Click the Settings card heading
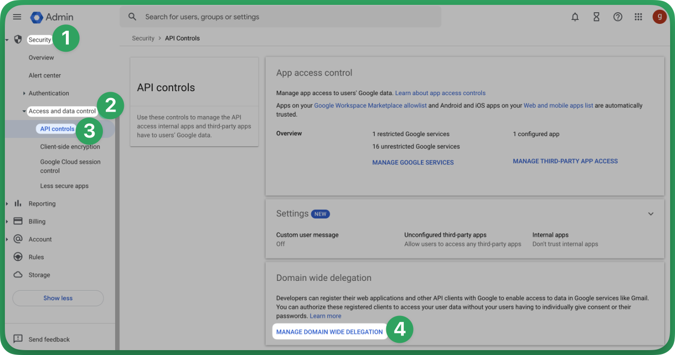Viewport: 675px width, 355px height. click(292, 214)
